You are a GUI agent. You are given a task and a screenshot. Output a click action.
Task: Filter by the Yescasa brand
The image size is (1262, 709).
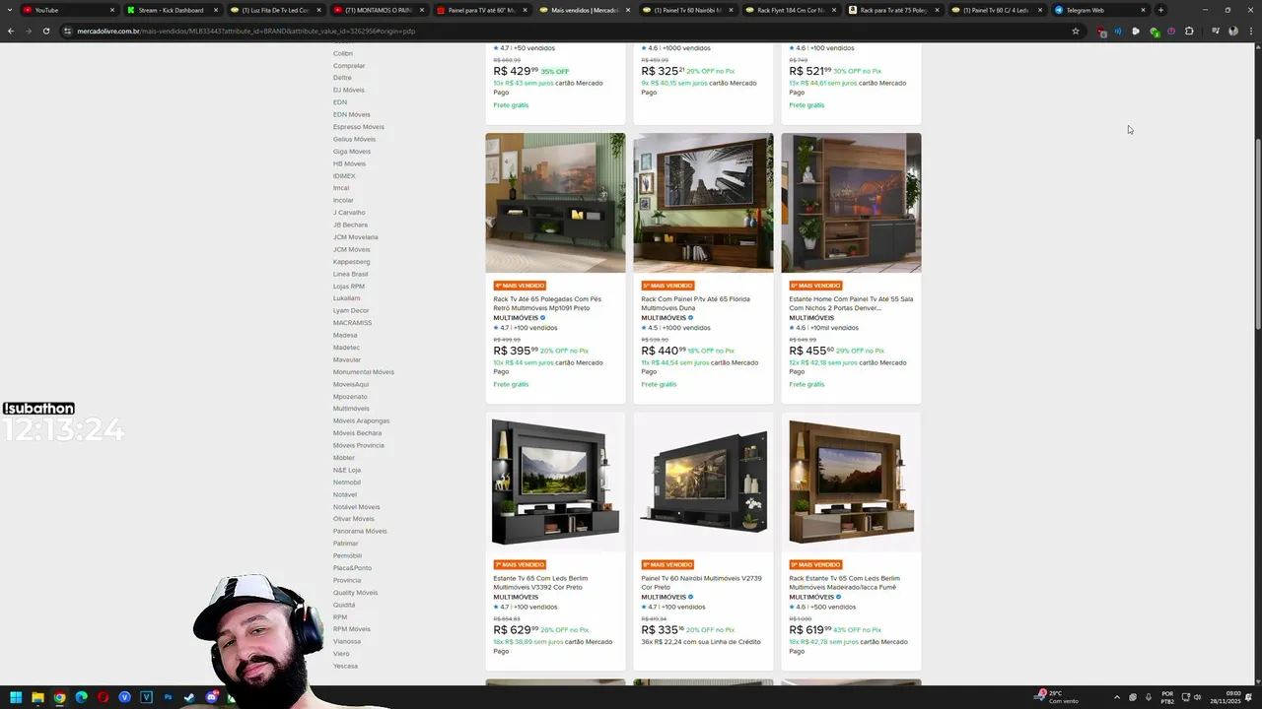tap(345, 666)
